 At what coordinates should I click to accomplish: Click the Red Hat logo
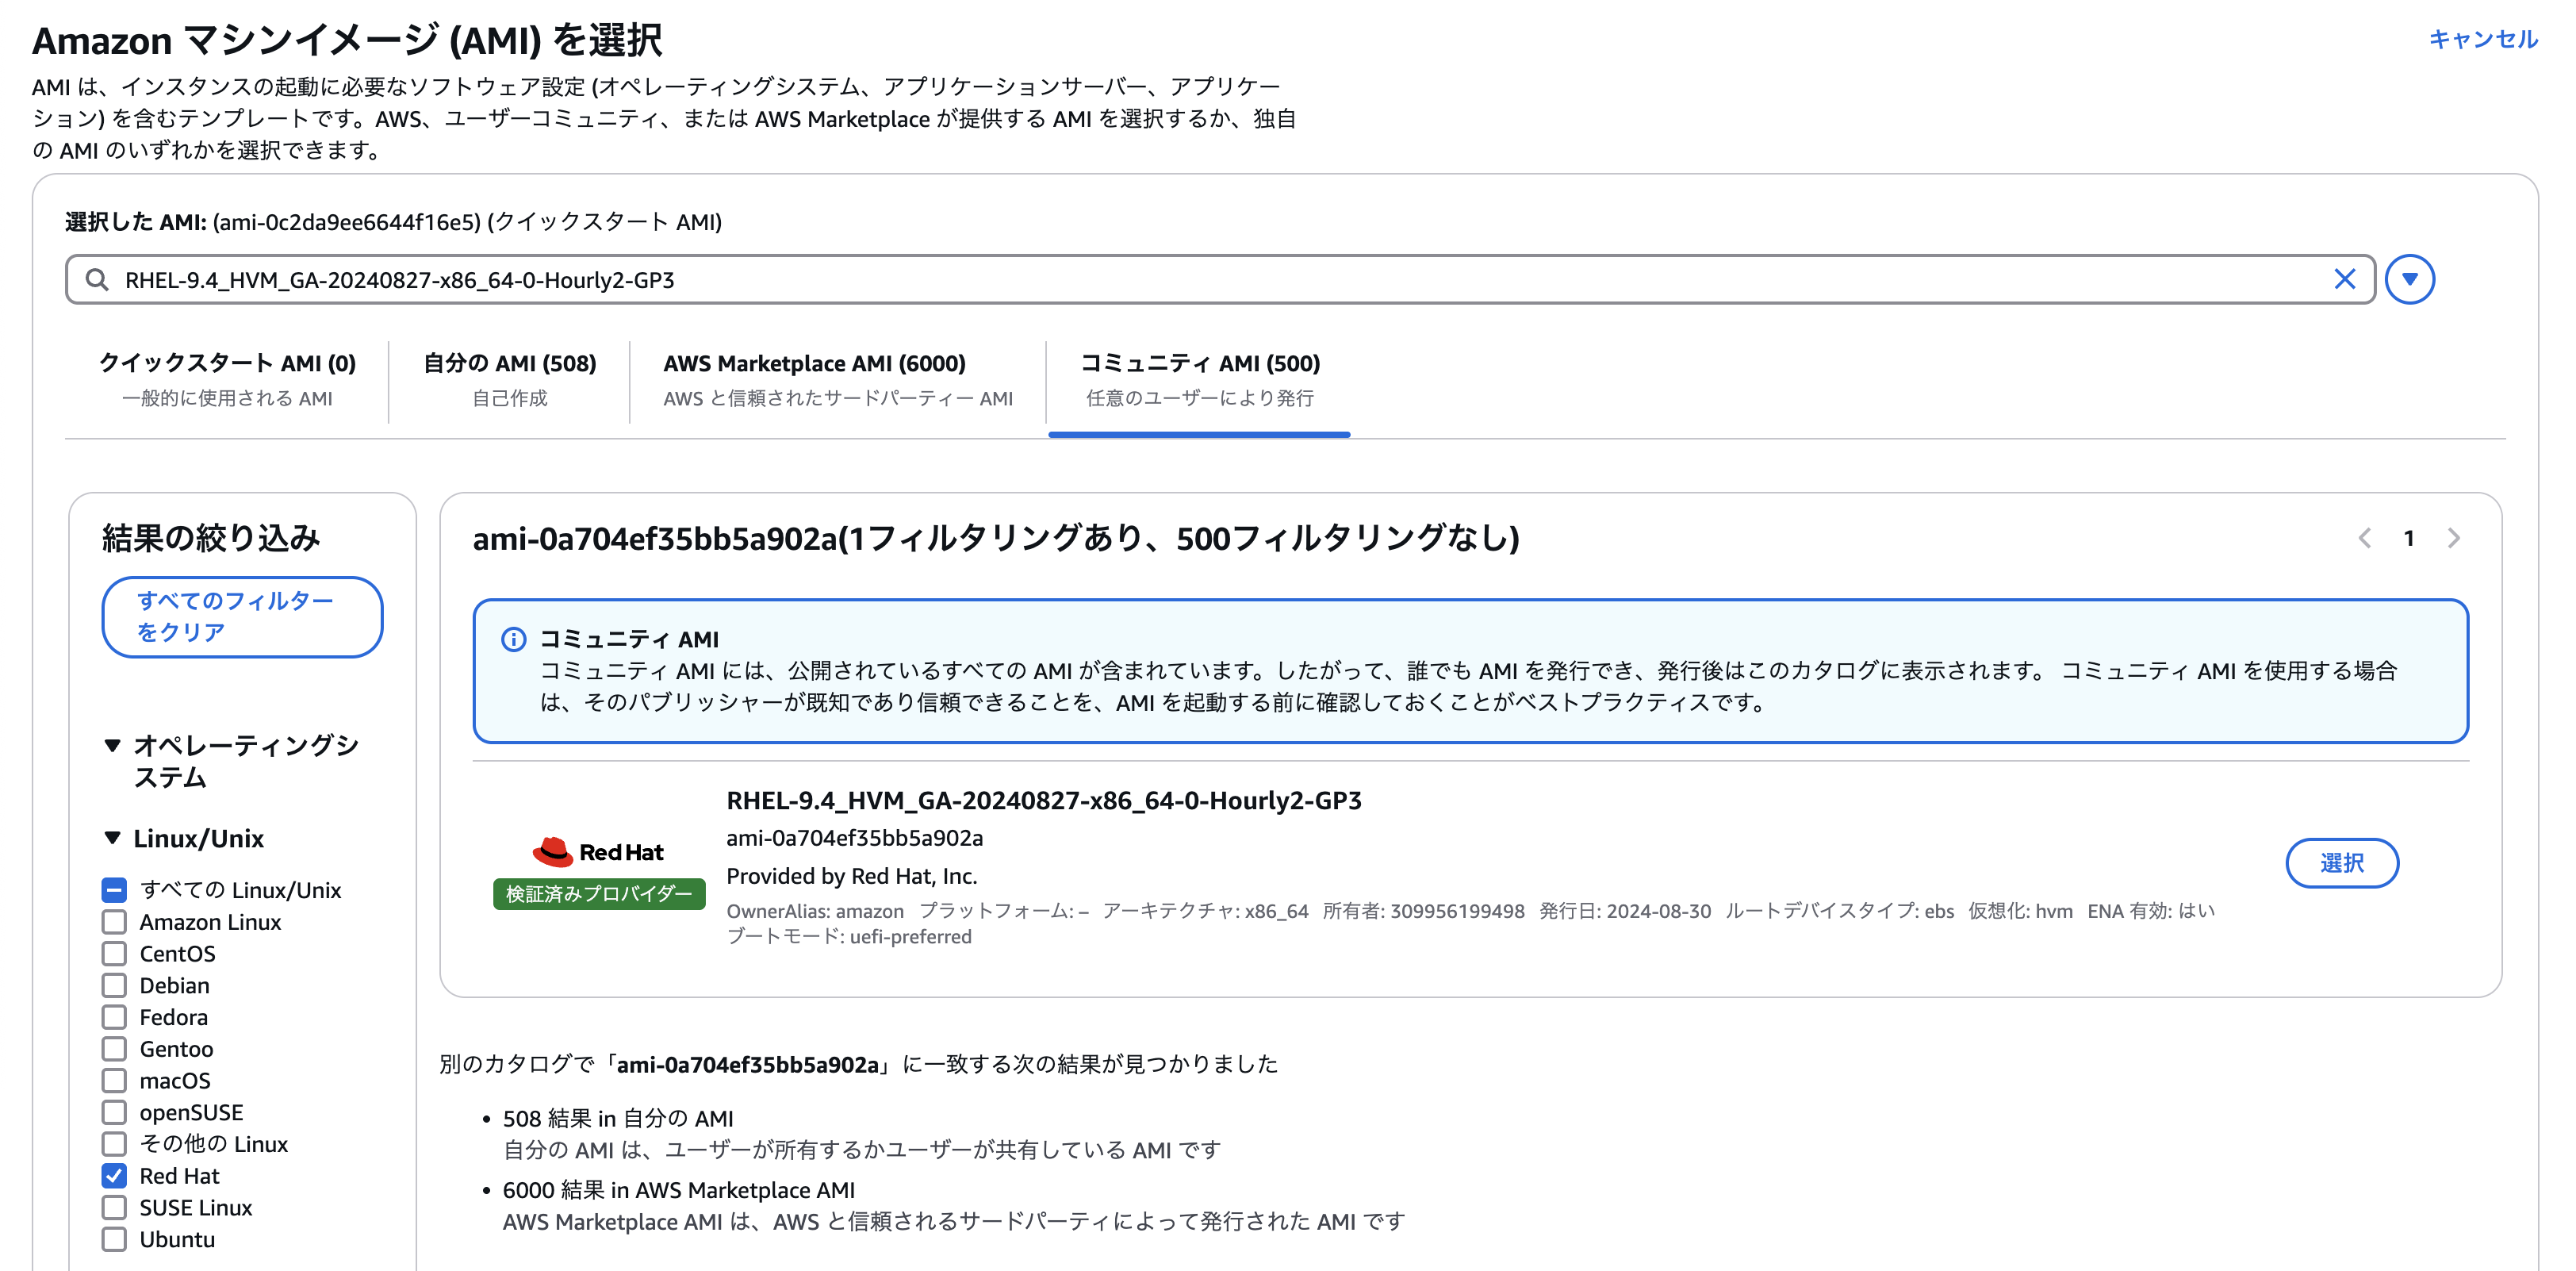(x=598, y=851)
